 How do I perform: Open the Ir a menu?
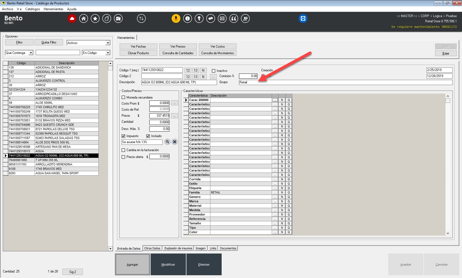(19, 9)
